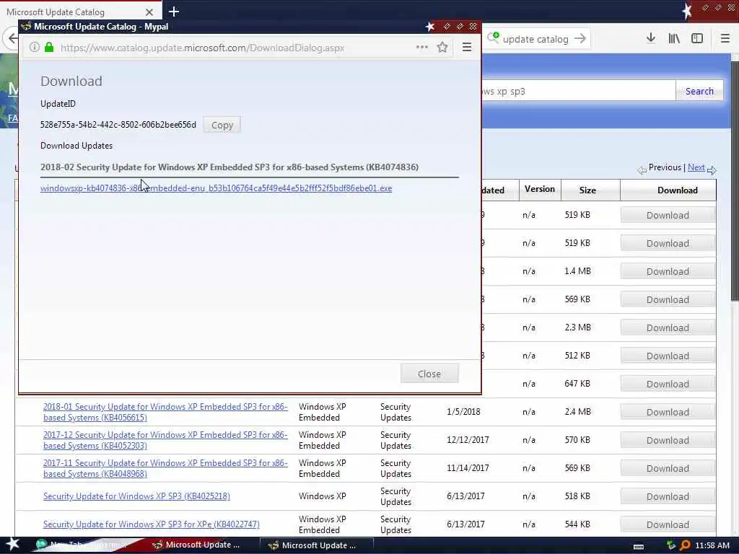Click the search engine icon in search bar
The image size is (739, 554).
493,38
